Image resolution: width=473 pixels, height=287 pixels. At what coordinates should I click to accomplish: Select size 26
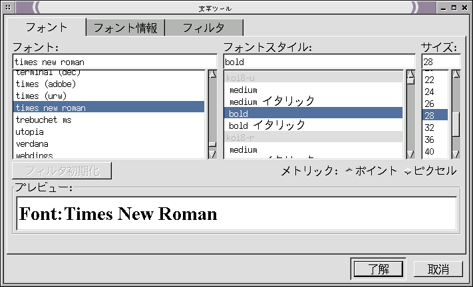pos(434,104)
